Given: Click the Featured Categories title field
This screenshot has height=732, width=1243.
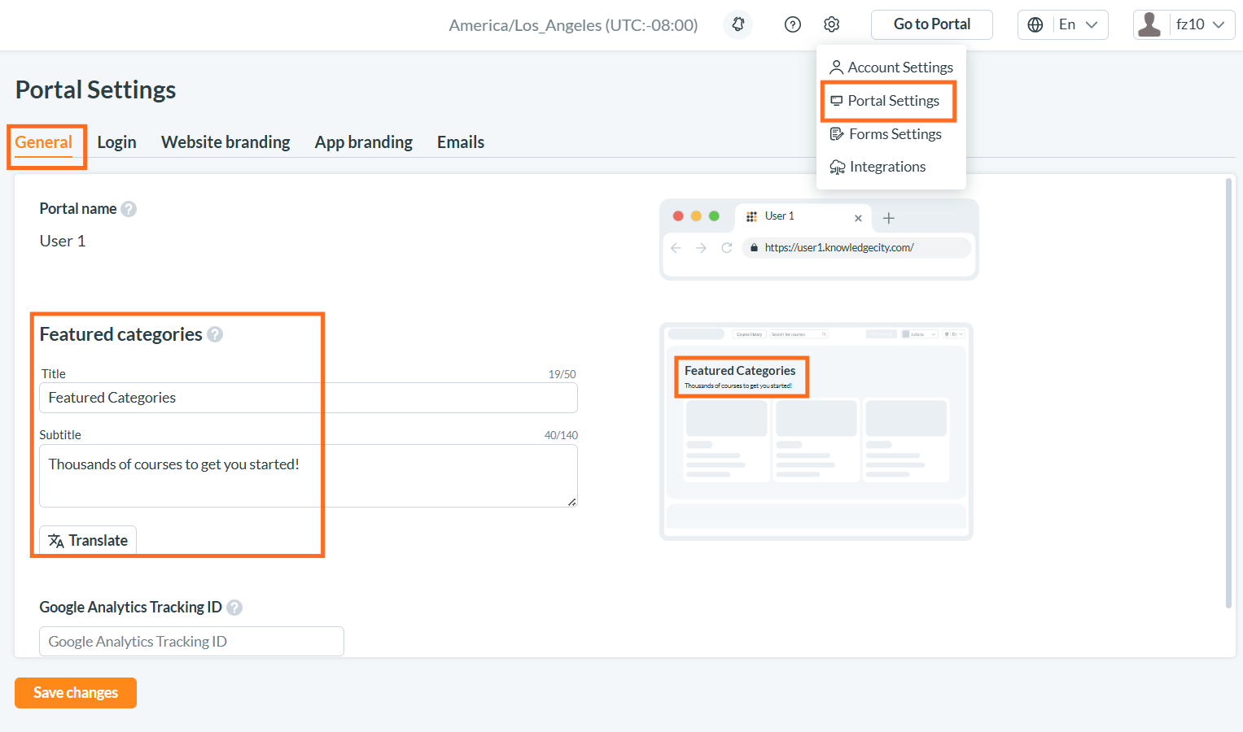Looking at the screenshot, I should 309,398.
